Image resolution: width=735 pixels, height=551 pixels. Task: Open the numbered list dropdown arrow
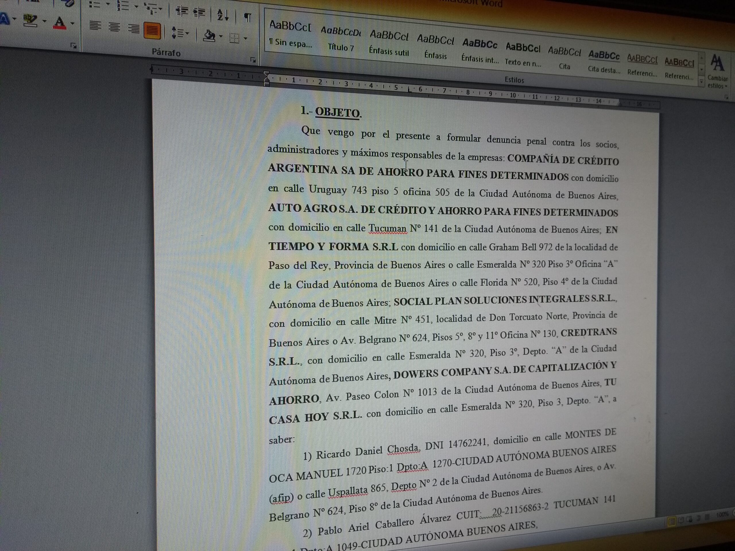coord(136,6)
